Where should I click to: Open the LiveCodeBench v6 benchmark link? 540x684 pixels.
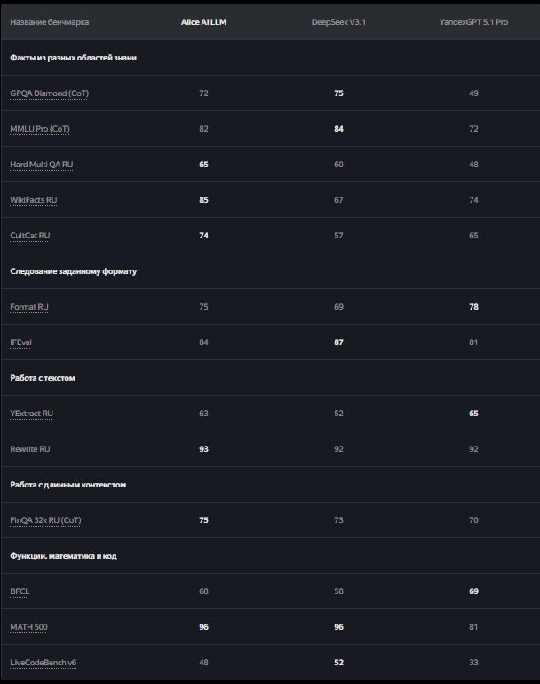[x=43, y=663]
